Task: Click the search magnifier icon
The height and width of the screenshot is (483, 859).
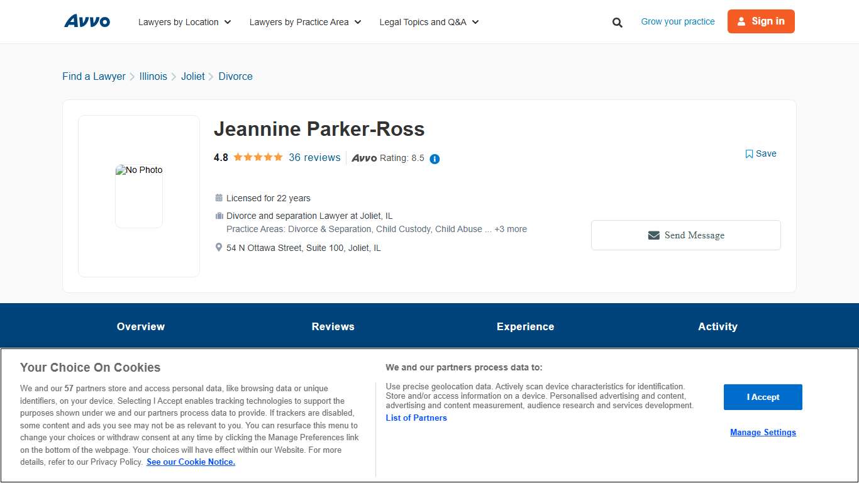Action: (x=617, y=22)
